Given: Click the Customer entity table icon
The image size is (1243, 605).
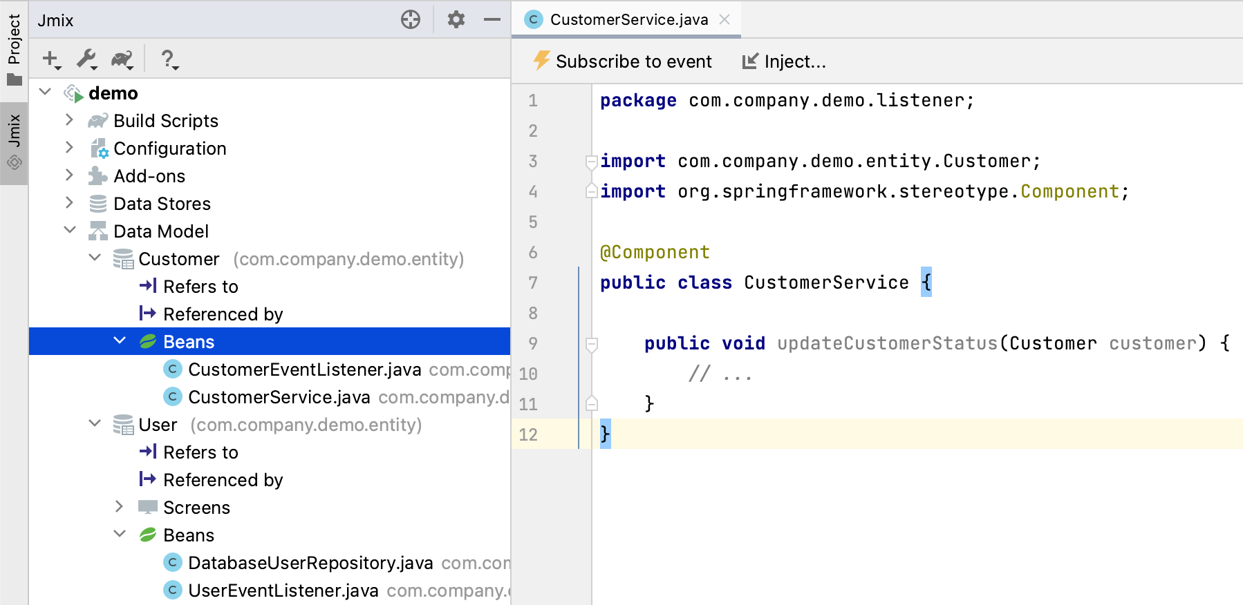Looking at the screenshot, I should coord(123,259).
